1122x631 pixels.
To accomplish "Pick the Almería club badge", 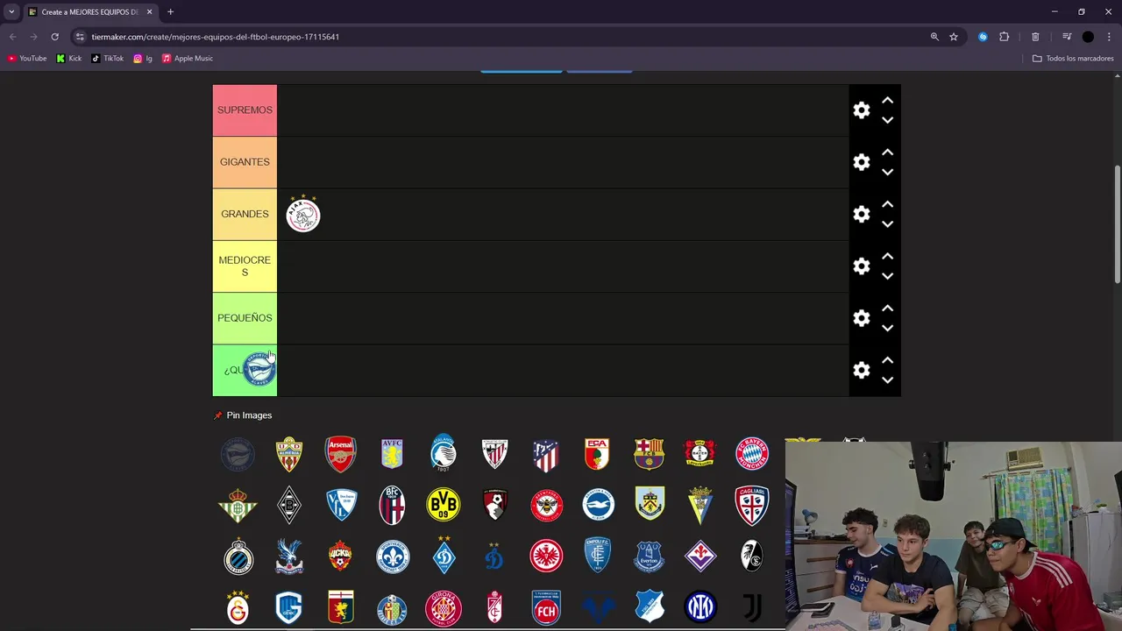I will [288, 454].
